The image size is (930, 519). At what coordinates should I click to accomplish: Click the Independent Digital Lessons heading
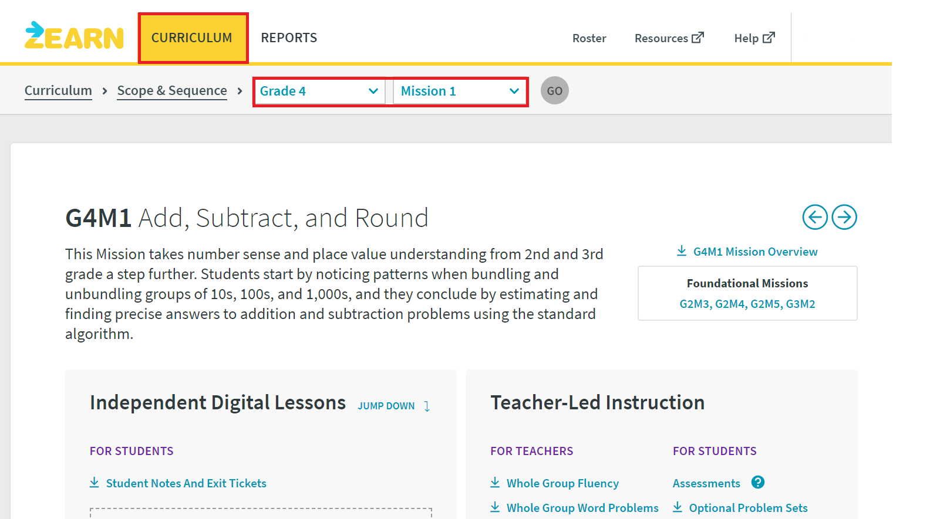coord(218,403)
